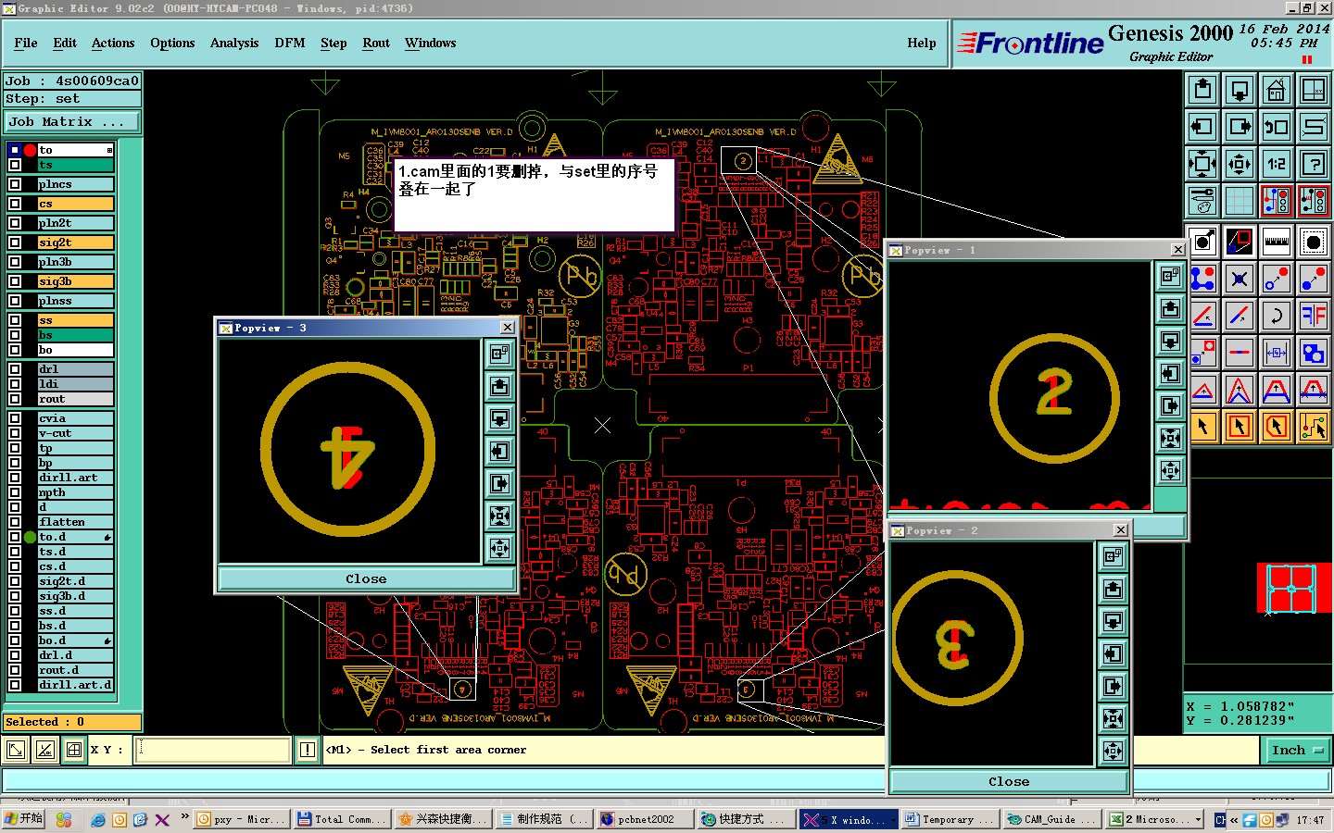Click the black circle with arrow feature icon
The width and height of the screenshot is (1334, 833).
pos(1202,242)
